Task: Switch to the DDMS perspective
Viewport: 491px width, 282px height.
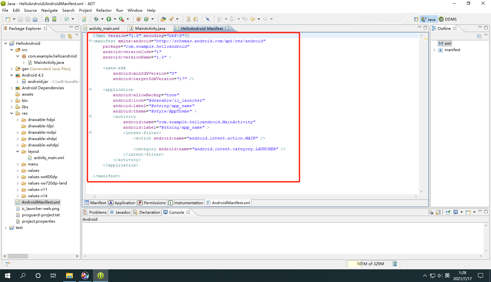Action: point(448,19)
